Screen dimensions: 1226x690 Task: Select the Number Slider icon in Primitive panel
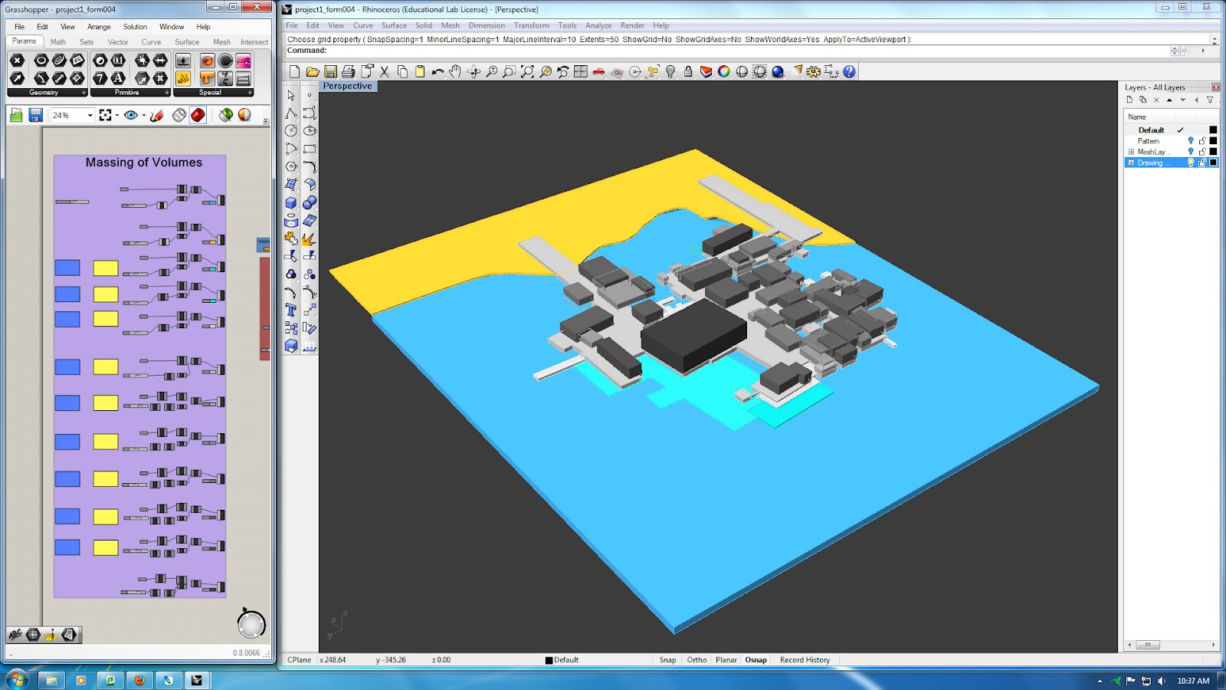click(x=117, y=61)
